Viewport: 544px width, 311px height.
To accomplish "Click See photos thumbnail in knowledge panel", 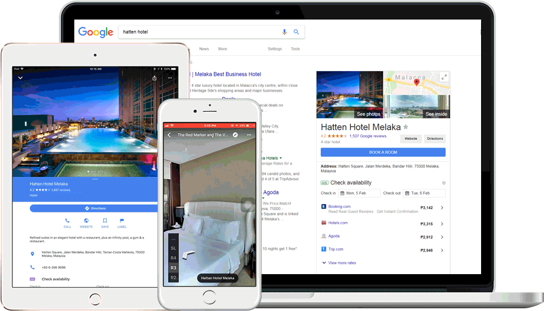I will pyautogui.click(x=350, y=95).
